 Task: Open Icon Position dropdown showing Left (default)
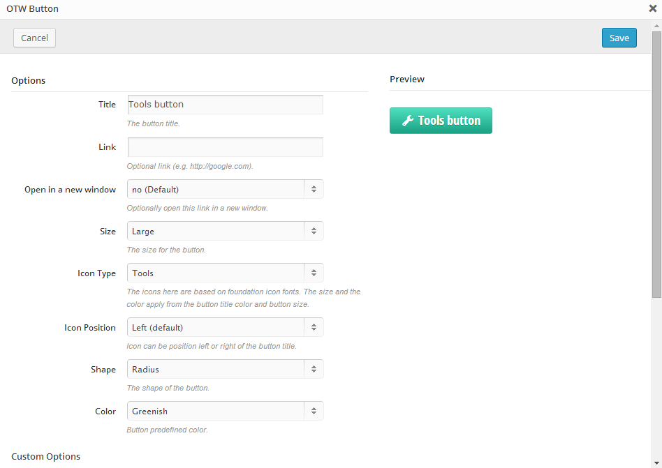pyautogui.click(x=226, y=327)
